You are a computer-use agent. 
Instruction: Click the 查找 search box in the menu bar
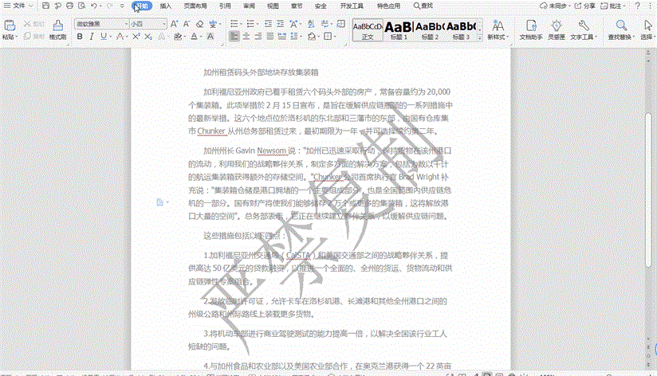423,6
